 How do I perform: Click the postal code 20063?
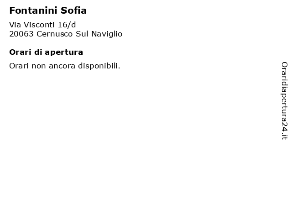[21, 34]
